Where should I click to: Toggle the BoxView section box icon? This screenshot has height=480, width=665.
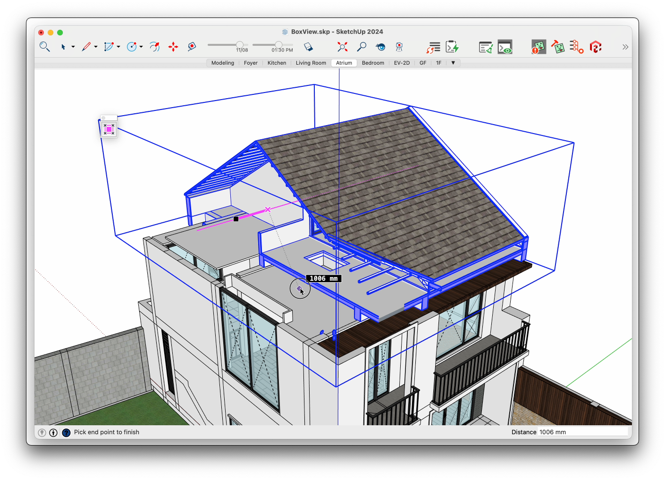tap(109, 129)
